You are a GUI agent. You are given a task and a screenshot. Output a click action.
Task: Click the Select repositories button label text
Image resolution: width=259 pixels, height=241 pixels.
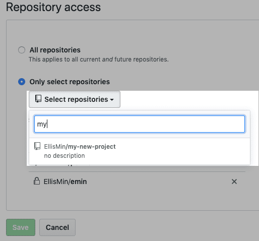point(76,99)
